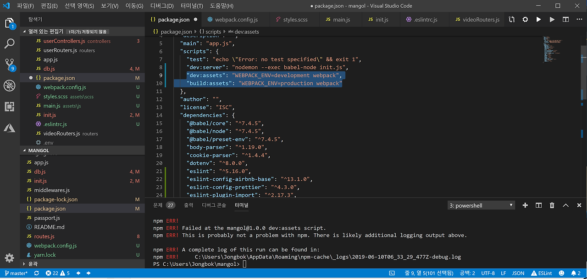Split the editor to the right
This screenshot has height=279, width=587.
pyautogui.click(x=565, y=20)
